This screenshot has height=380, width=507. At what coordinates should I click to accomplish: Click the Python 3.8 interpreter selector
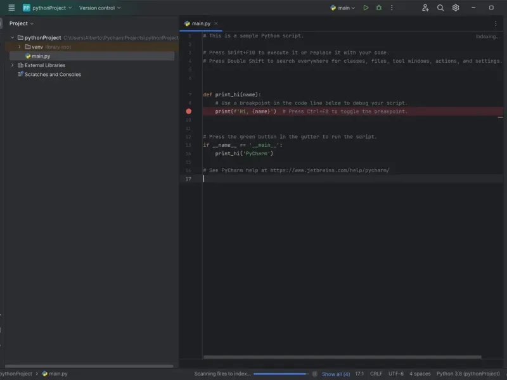[x=467, y=374]
